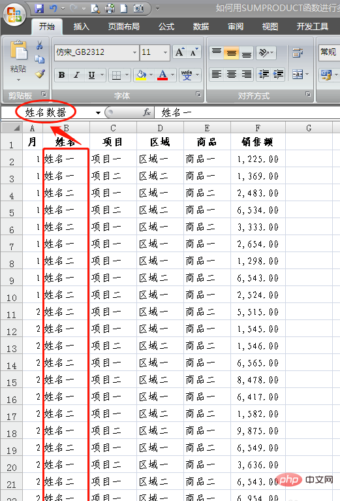Screen dimensions: 340x501
Task: Click the accounting number format icon
Action: [x=326, y=75]
